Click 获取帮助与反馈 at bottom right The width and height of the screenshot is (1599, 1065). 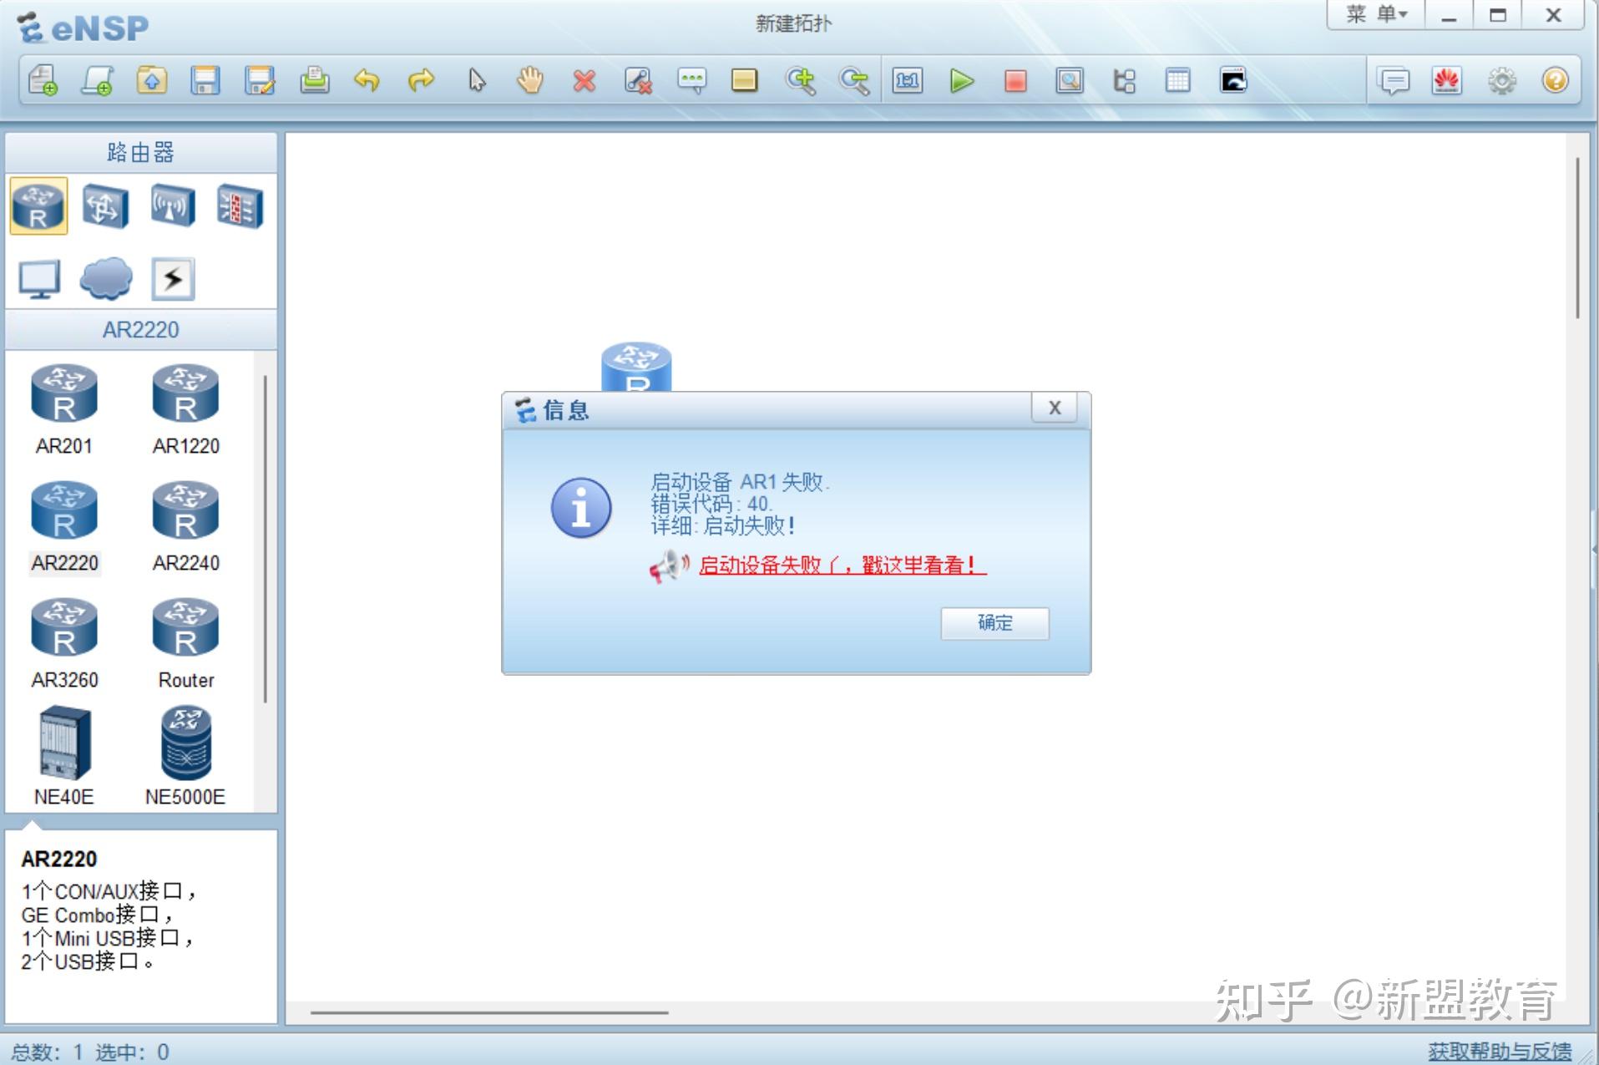(1499, 1052)
